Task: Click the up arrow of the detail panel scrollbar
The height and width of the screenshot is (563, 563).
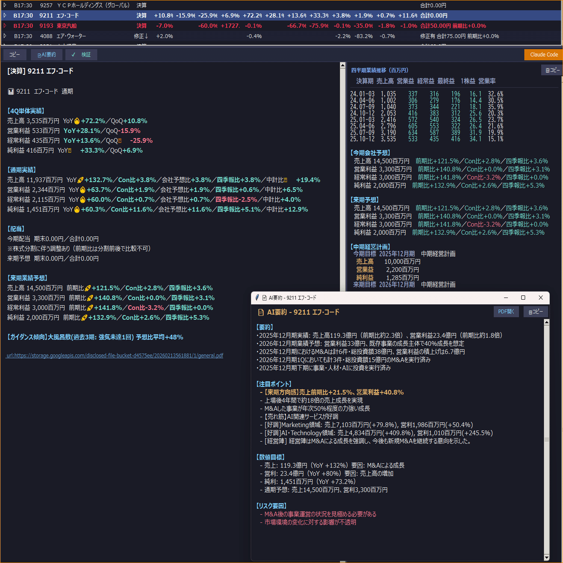Action: 342,65
